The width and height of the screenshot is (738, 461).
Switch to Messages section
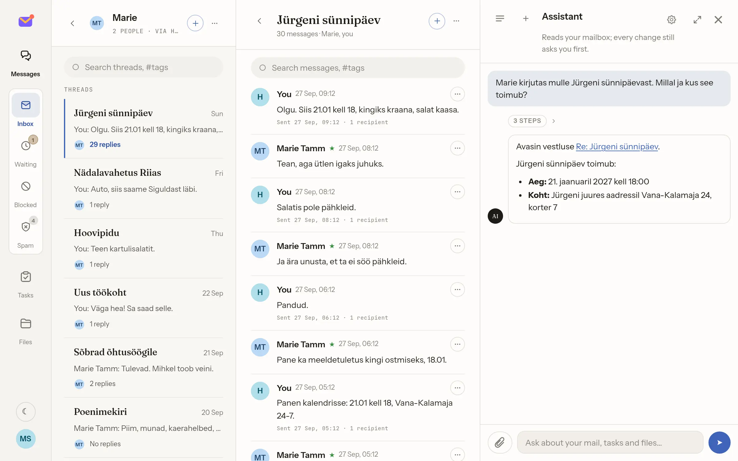26,64
